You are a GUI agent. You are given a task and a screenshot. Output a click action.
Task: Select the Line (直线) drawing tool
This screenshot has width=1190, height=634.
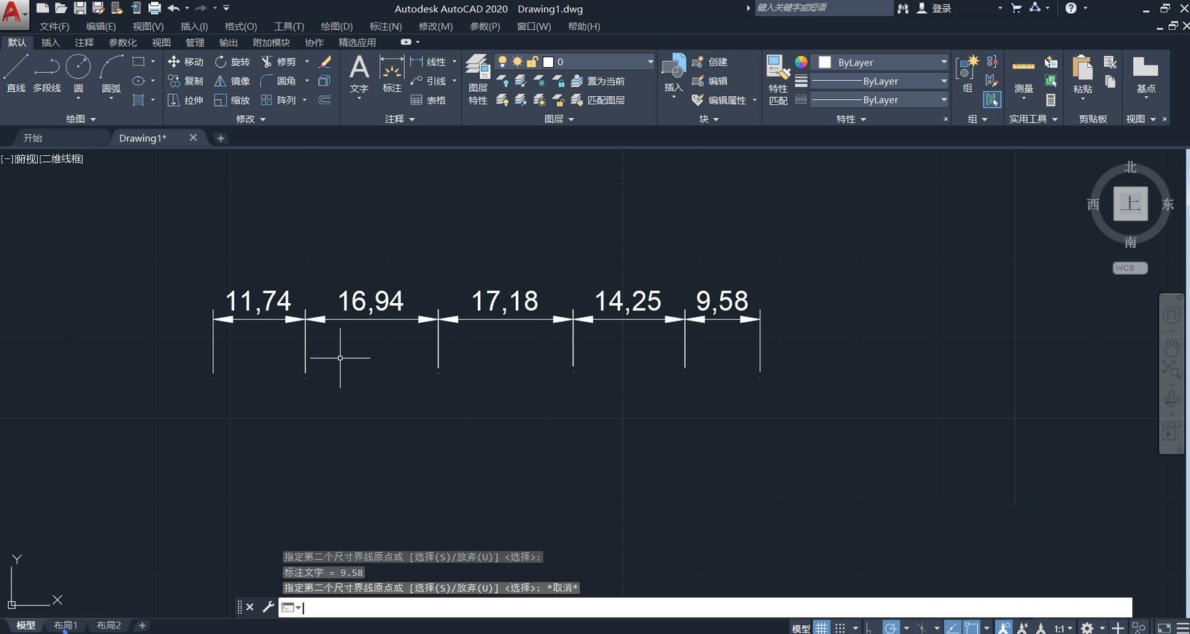click(16, 73)
